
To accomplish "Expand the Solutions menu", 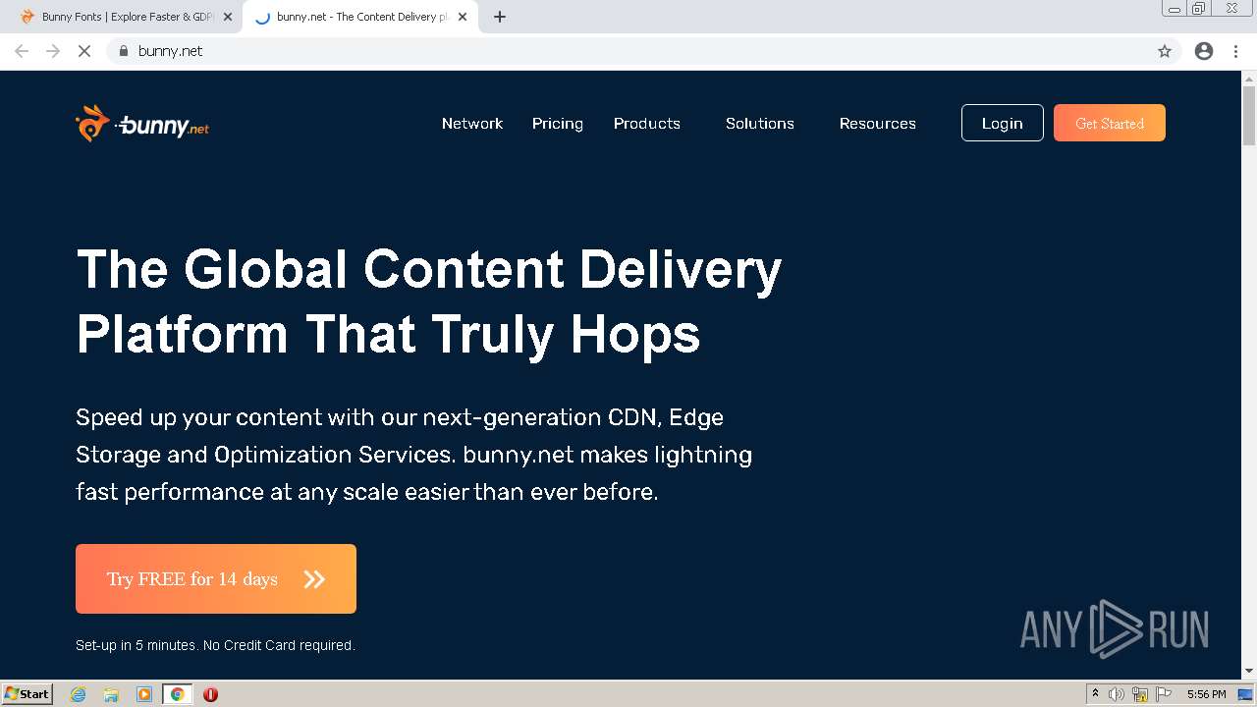I will click(x=760, y=124).
